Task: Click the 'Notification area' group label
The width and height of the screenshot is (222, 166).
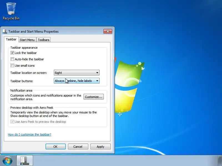Action: tap(21, 90)
